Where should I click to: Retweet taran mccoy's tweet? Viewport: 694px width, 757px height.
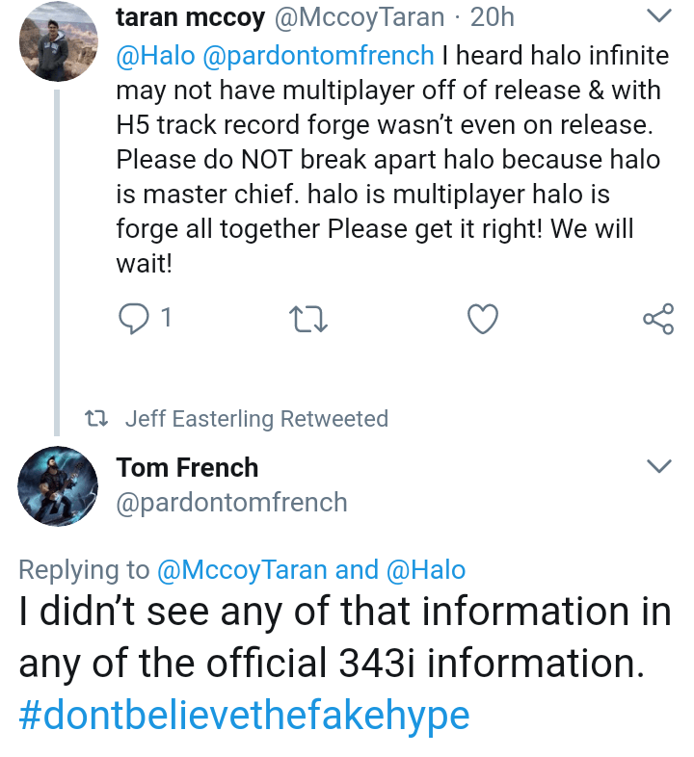(x=308, y=319)
